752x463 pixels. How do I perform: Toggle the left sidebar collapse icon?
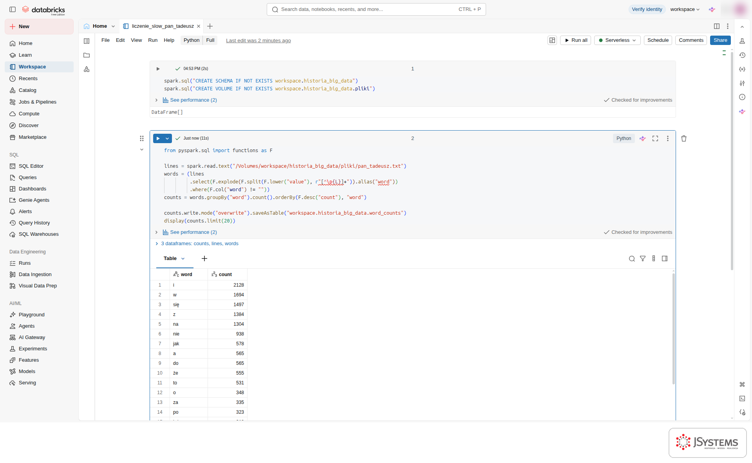[13, 9]
